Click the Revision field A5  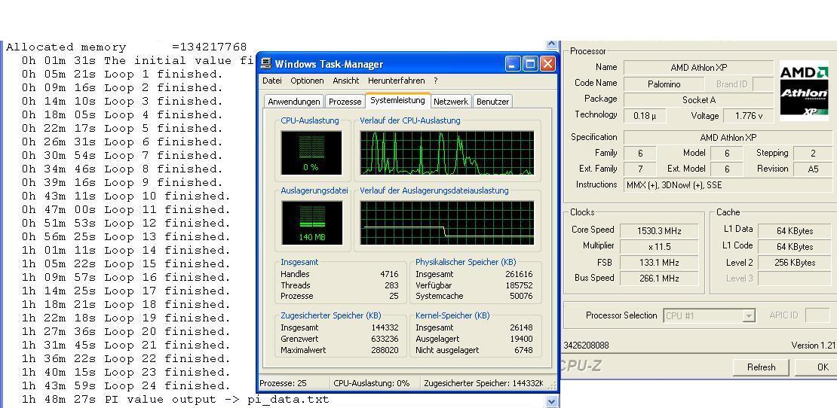click(x=813, y=169)
